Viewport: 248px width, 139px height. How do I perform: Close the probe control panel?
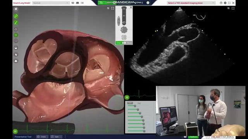coord(131,7)
